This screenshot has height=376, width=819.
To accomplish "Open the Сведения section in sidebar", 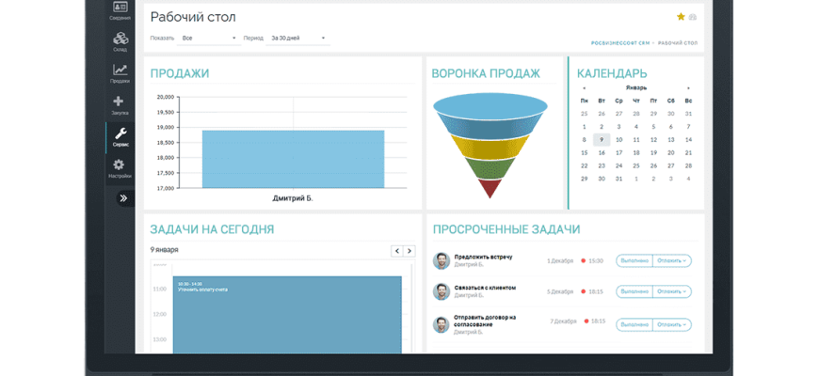I will (120, 10).
